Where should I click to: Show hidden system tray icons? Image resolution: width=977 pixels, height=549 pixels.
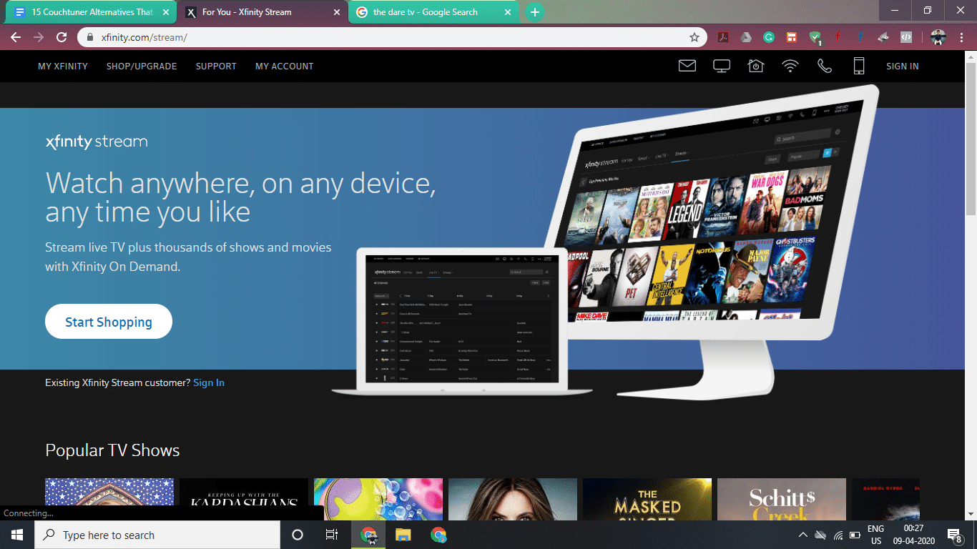[802, 535]
